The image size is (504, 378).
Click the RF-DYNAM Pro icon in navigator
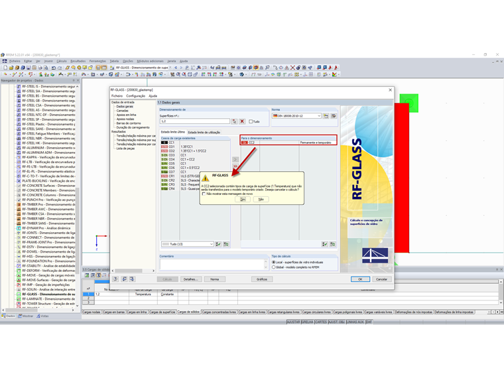19,228
